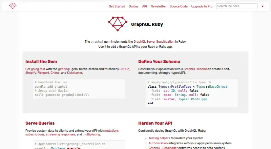Click the 'class Types::ProfileType' code line
This screenshot has height=149, width=271.
tap(187, 87)
